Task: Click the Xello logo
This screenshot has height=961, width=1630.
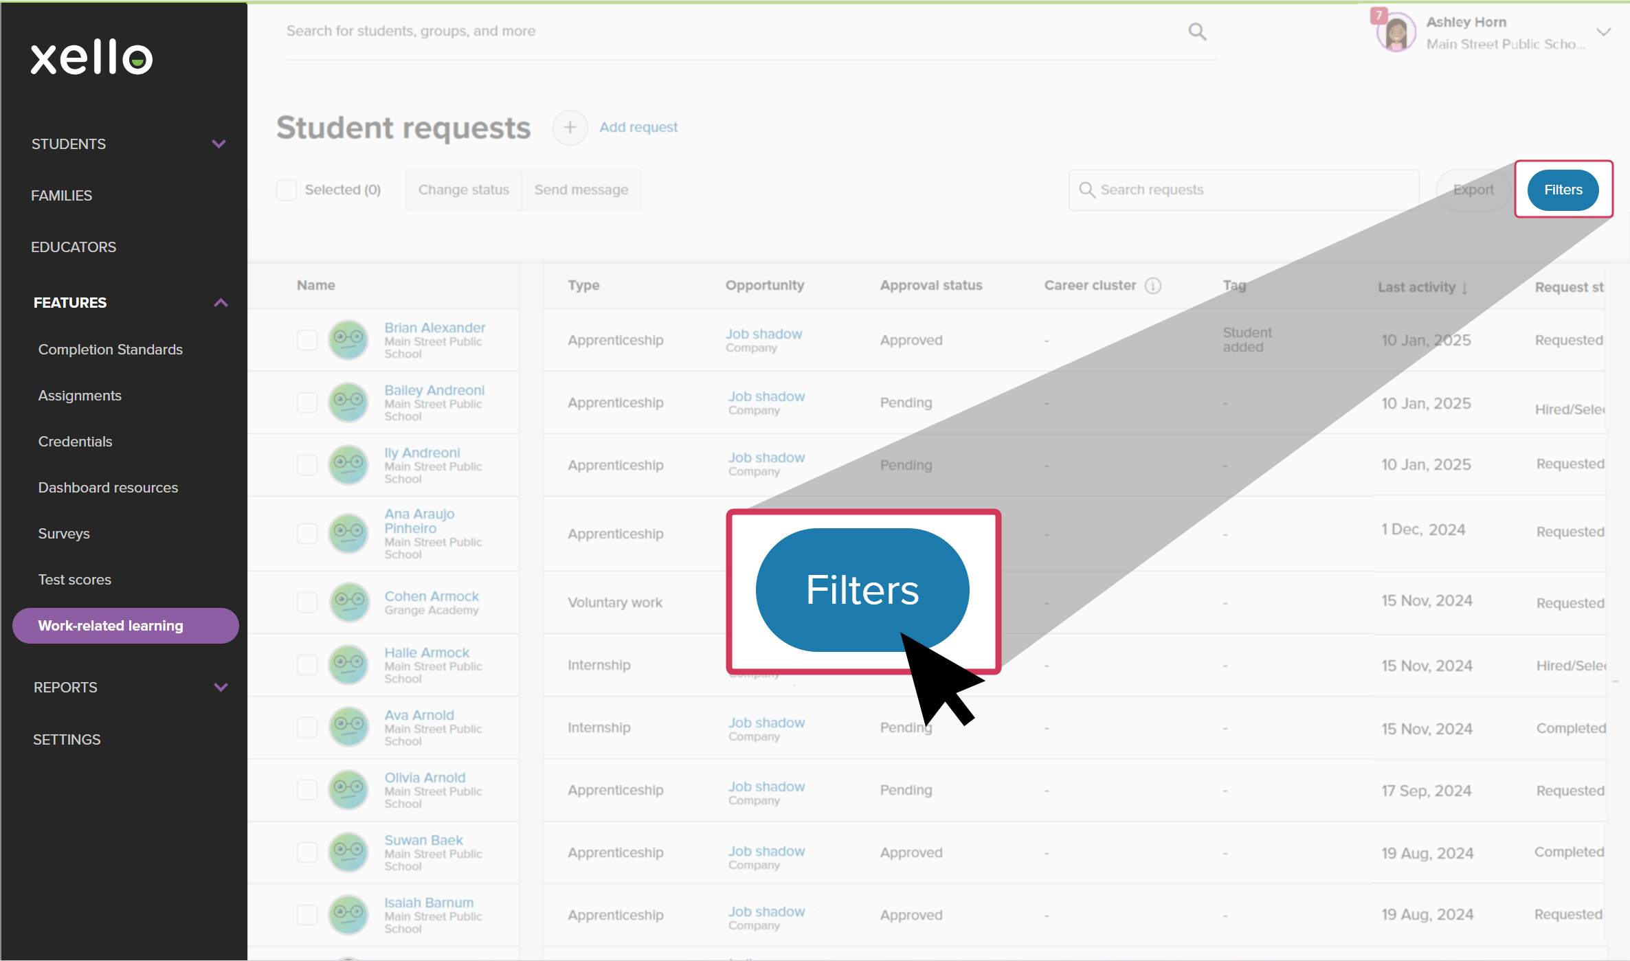Action: 91,58
